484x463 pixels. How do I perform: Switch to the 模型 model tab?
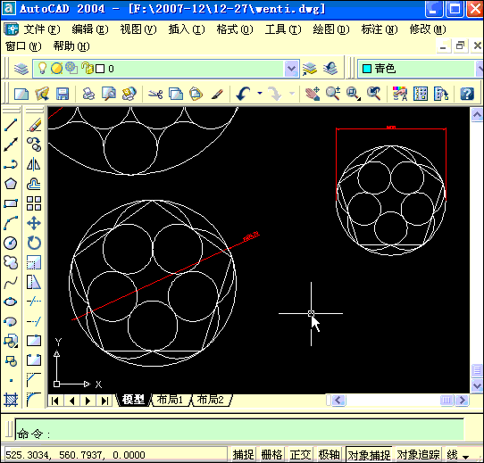point(133,400)
